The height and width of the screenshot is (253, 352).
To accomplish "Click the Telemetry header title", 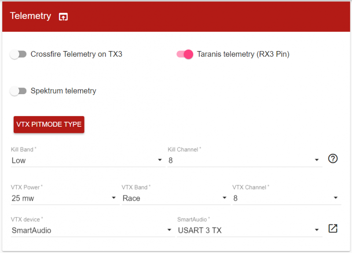I will pos(30,16).
